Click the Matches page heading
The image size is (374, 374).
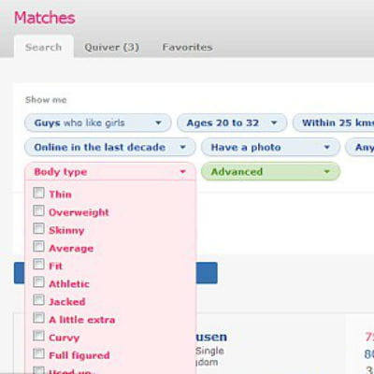45,18
